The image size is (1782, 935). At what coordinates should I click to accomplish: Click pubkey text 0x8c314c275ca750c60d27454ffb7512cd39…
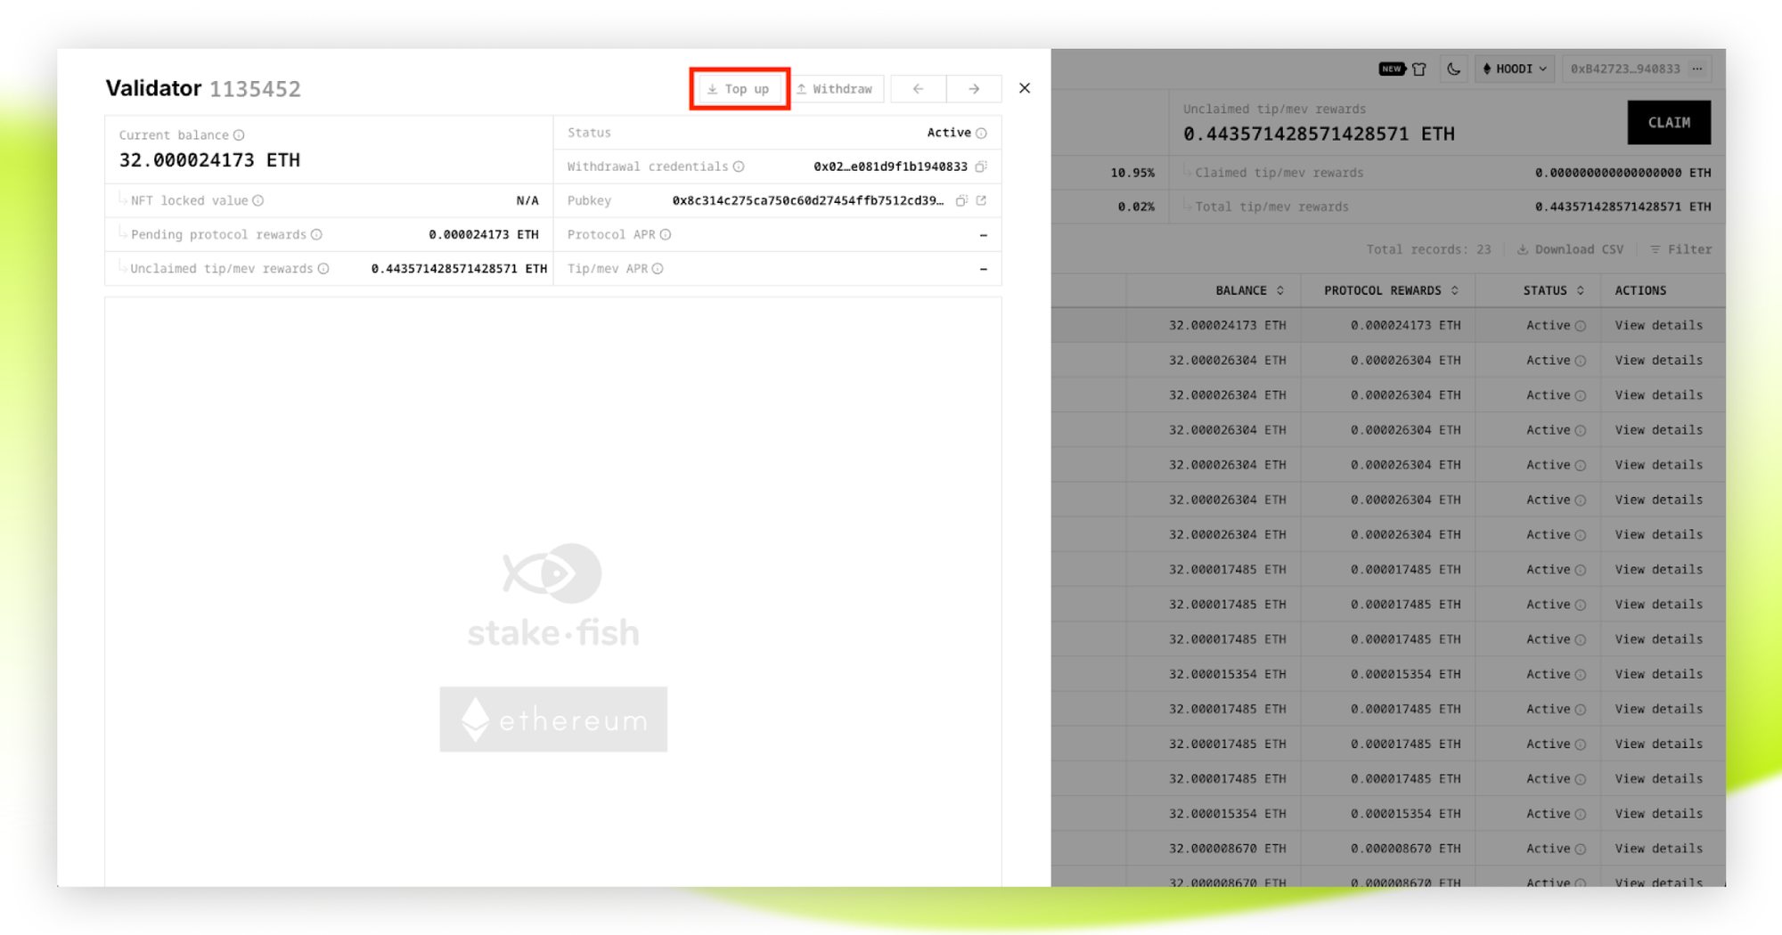(x=808, y=201)
